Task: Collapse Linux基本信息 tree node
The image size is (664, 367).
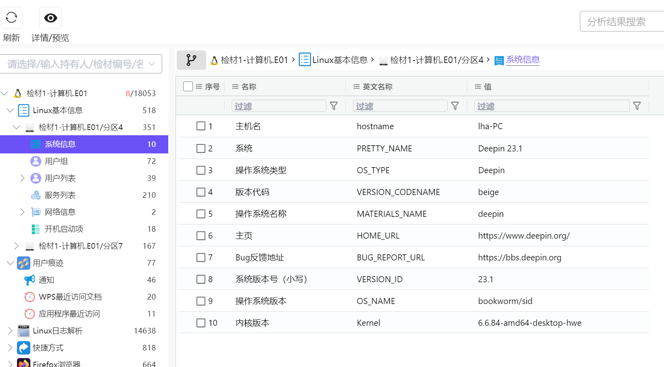Action: (11, 110)
